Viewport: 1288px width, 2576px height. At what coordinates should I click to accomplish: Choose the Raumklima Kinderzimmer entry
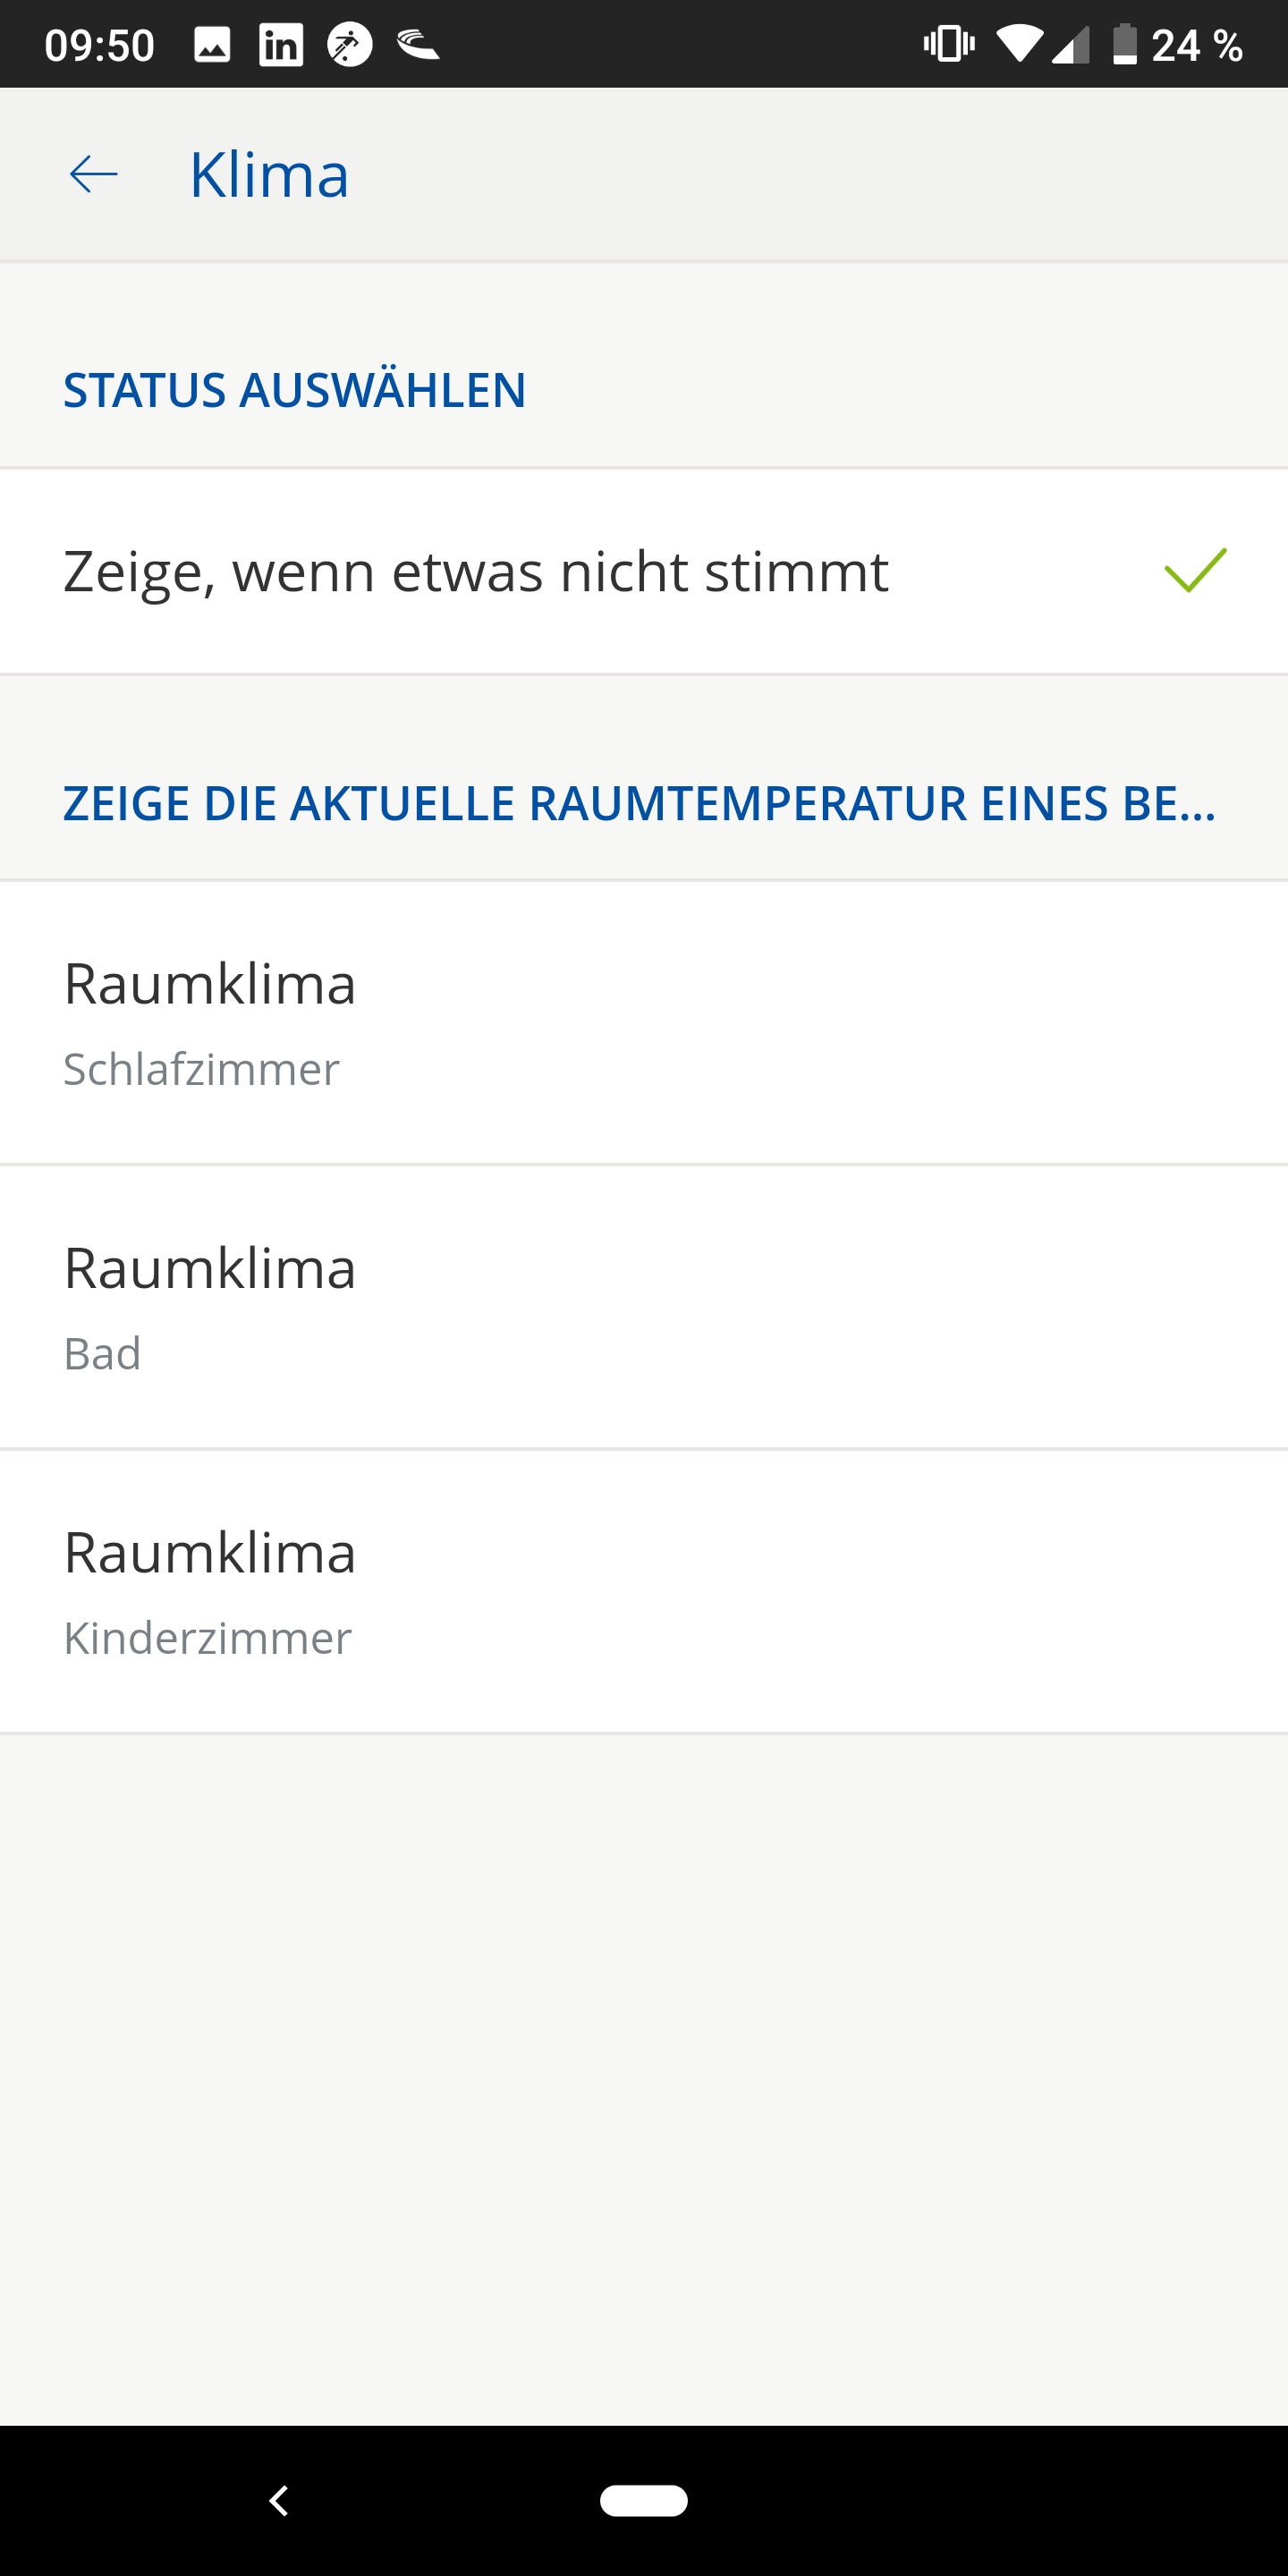644,1591
